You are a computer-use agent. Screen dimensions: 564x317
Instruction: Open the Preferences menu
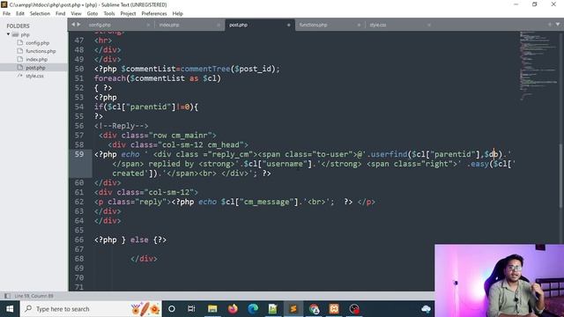(154, 13)
